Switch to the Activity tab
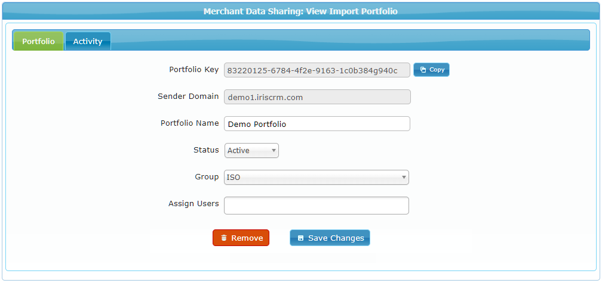 [x=88, y=41]
